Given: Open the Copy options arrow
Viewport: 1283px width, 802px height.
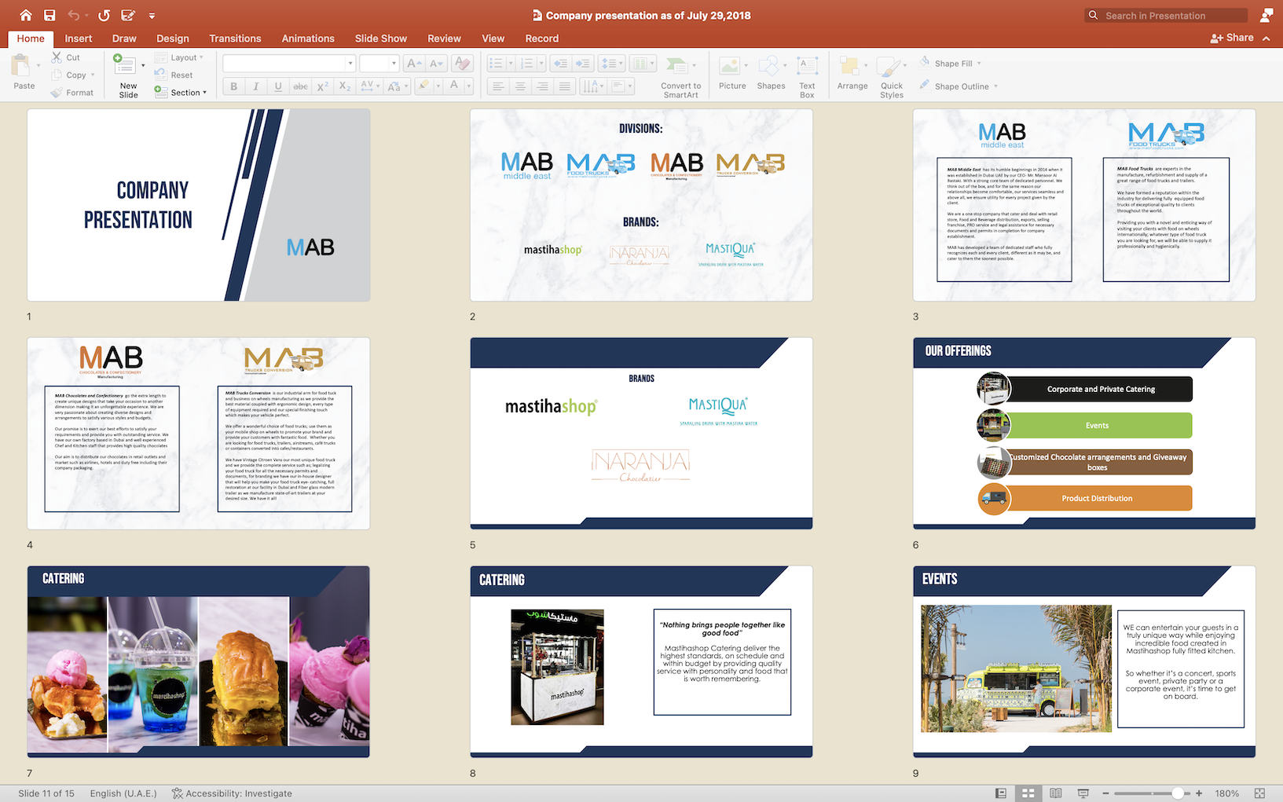Looking at the screenshot, I should point(93,75).
